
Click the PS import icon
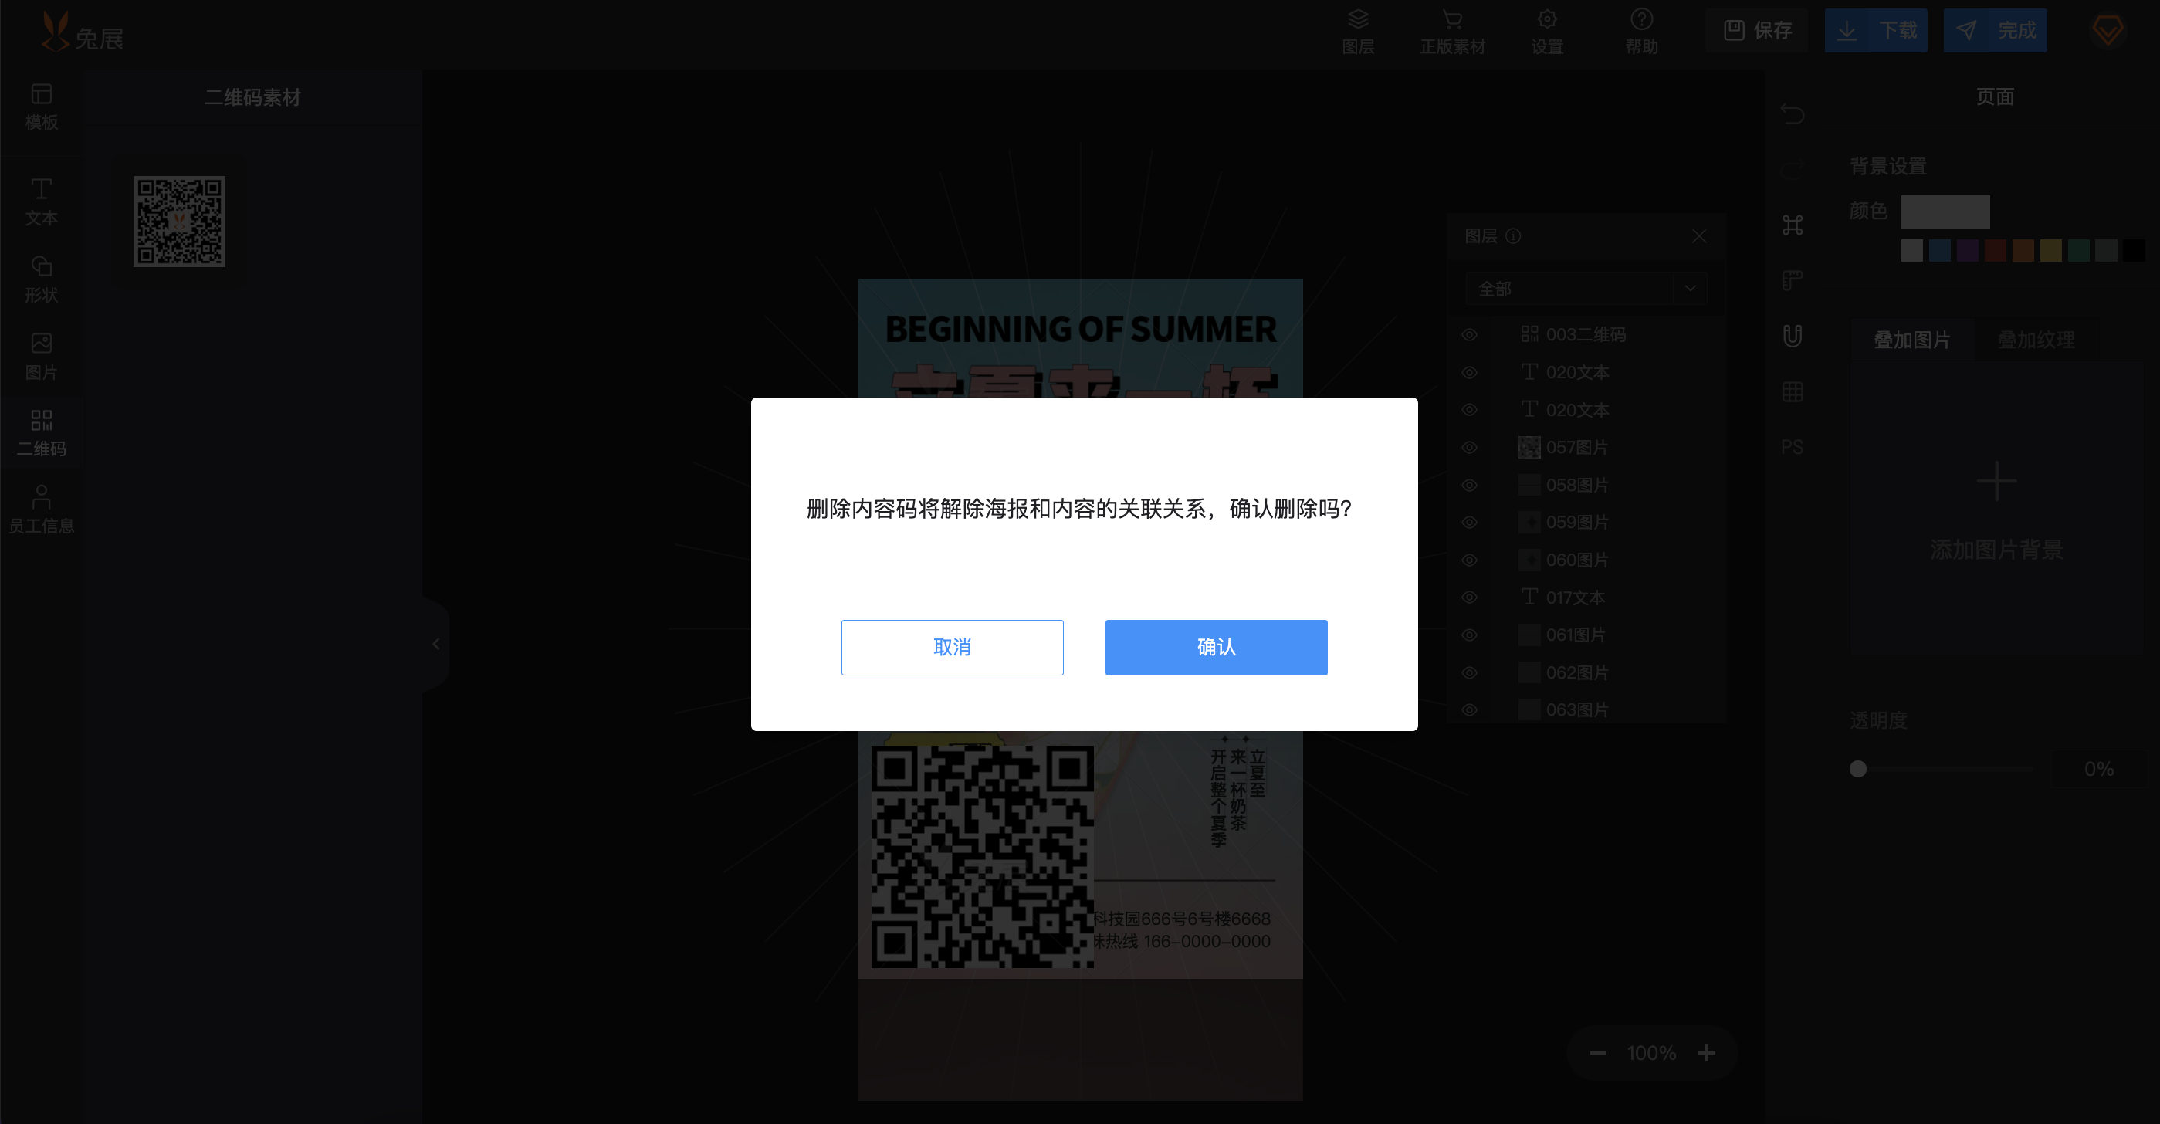(x=1793, y=447)
